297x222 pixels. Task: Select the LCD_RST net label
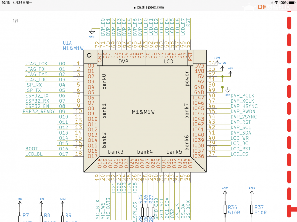coord(241,149)
